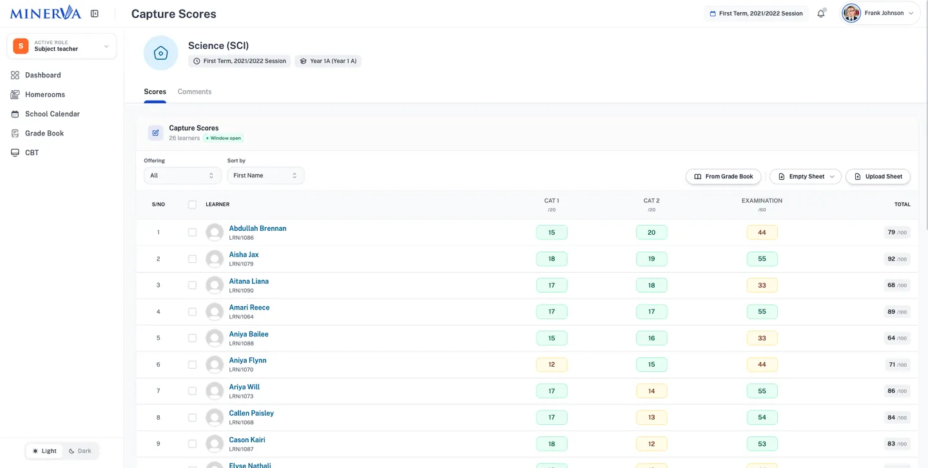This screenshot has width=928, height=468.
Task: Tick the select-all learners header checkbox
Action: click(192, 204)
